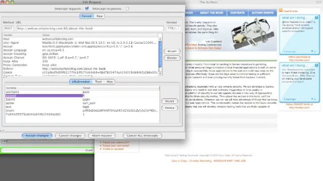Click the request URL input field
The height and width of the screenshot is (181, 323).
pos(90,28)
